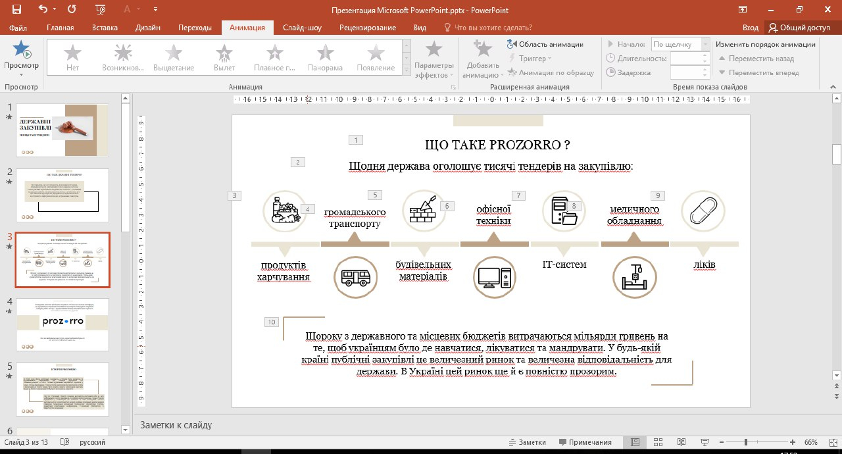Switch to the Дизайн tab
842x454 pixels.
[x=148, y=28]
